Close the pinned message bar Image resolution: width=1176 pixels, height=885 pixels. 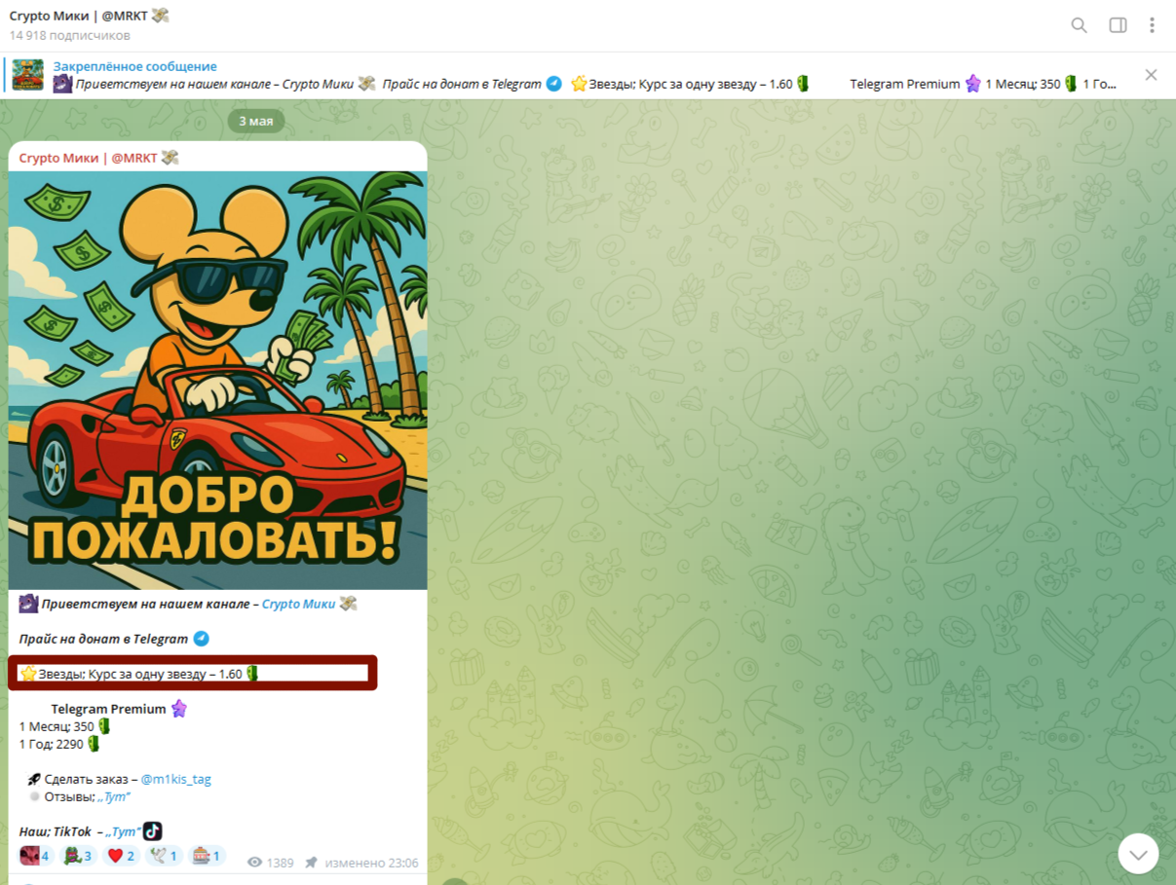coord(1151,75)
